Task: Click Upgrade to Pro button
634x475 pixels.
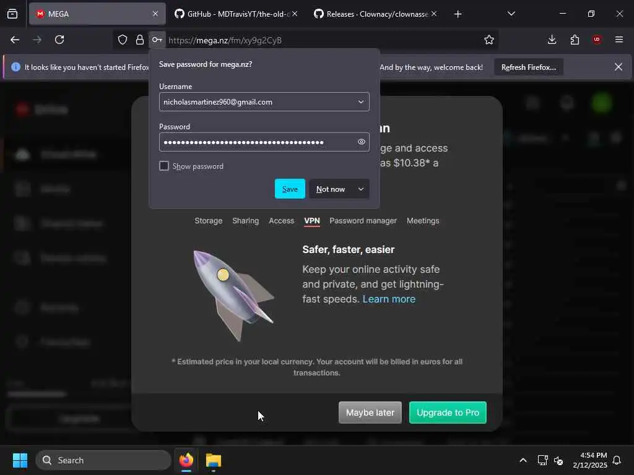Action: (448, 413)
